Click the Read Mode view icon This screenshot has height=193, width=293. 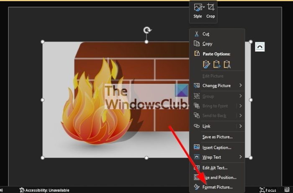pyautogui.click(x=287, y=190)
